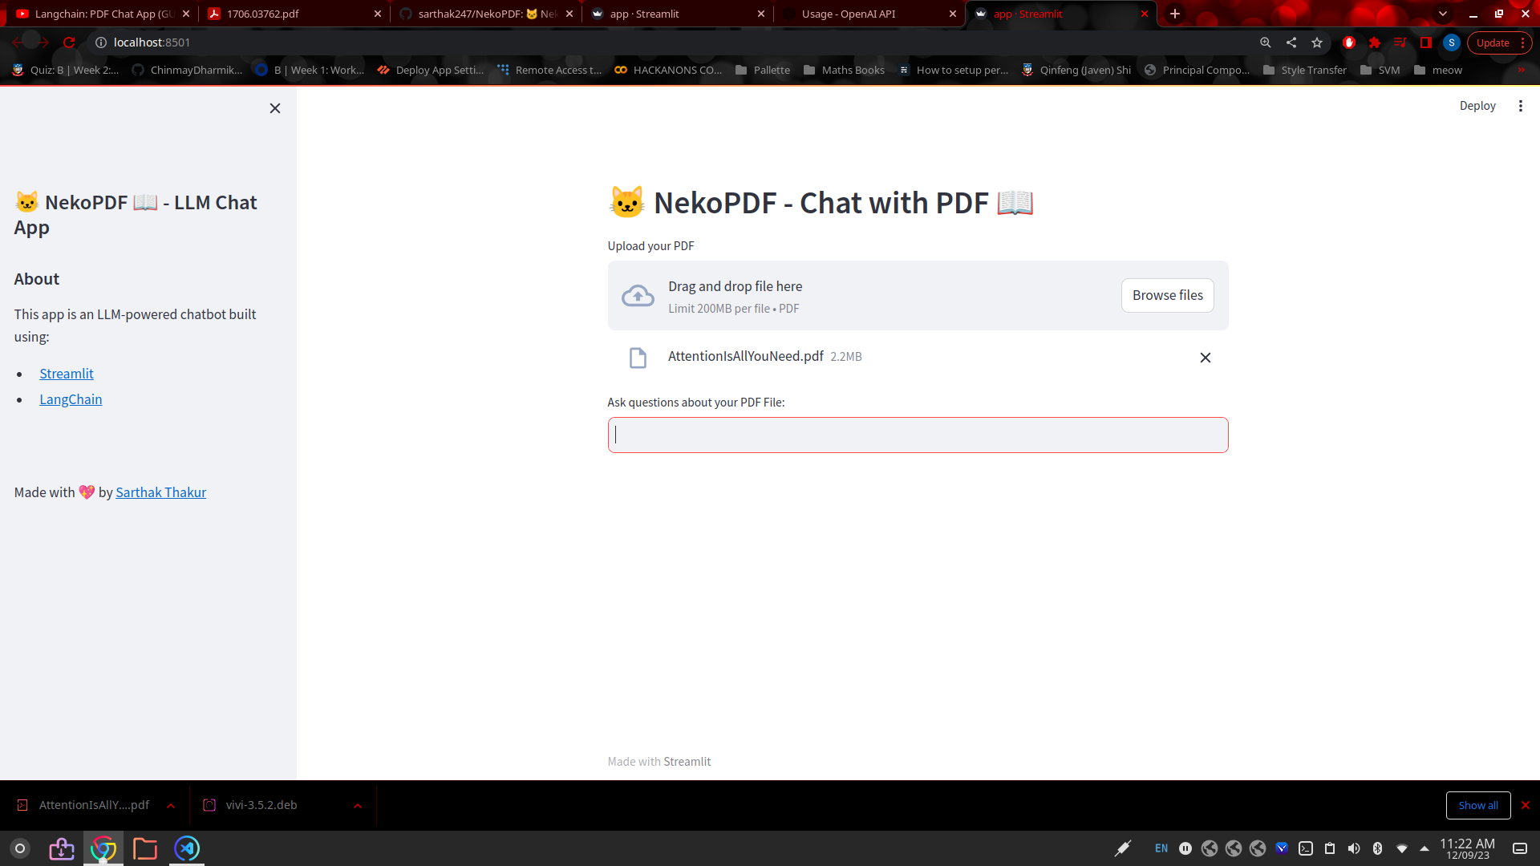Image resolution: width=1540 pixels, height=866 pixels.
Task: Open the Wi-Fi indicator in the system tray
Action: point(1402,848)
